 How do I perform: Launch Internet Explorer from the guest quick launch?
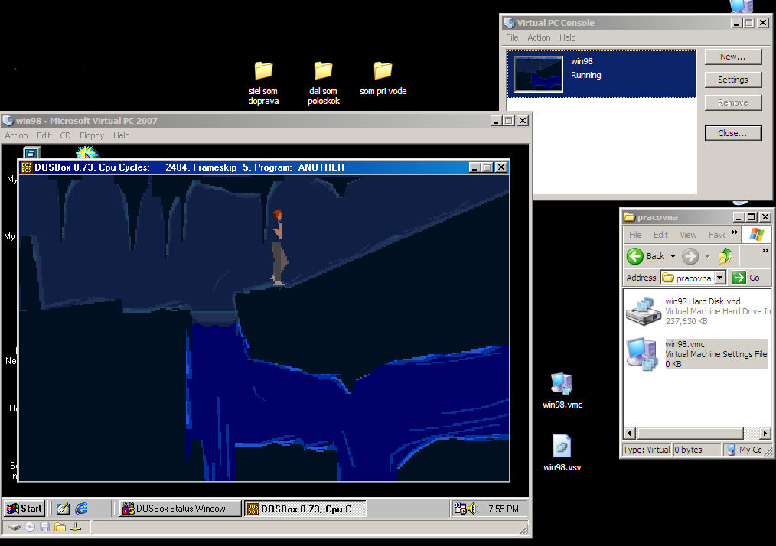pos(81,509)
